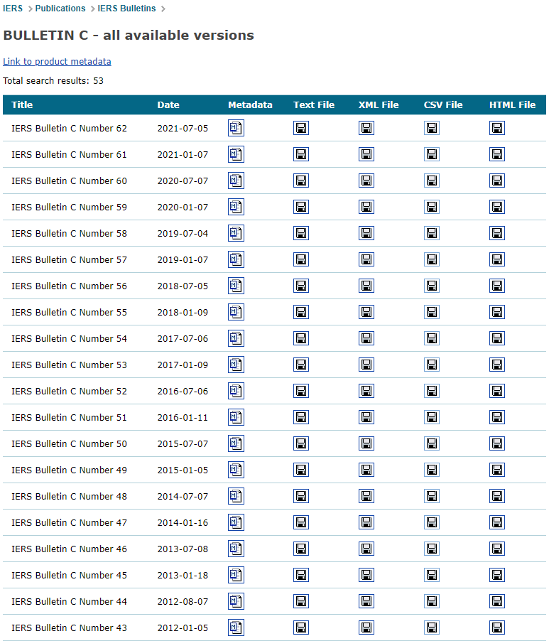Select Total search results: 53 text
This screenshot has height=641, width=549.
point(53,80)
